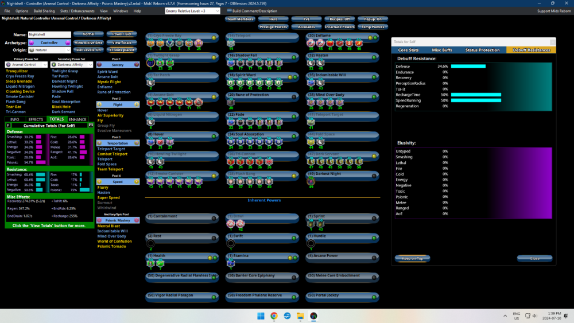The image size is (574, 323).
Task: Click the first slot of Health power
Action: click(151, 263)
